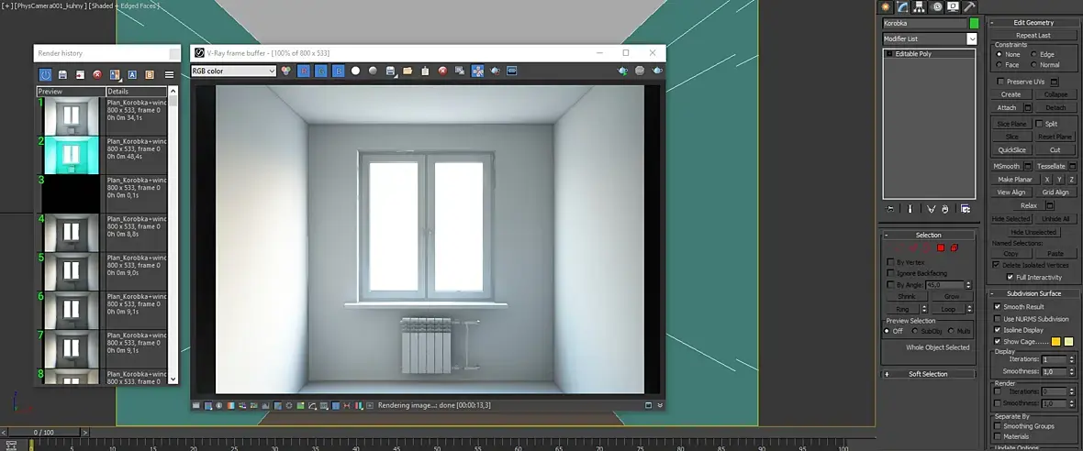Screen dimensions: 1083x451
Task: Toggle the Render history enable power icon
Action: pyautogui.click(x=45, y=74)
